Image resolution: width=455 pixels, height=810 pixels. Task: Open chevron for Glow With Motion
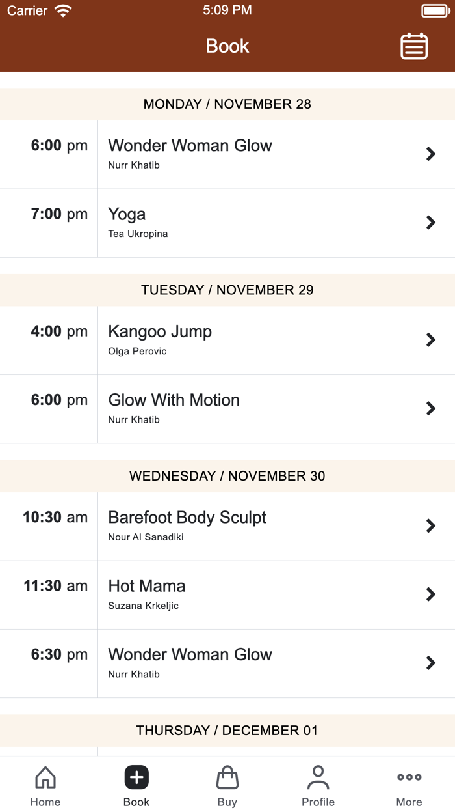[430, 408]
